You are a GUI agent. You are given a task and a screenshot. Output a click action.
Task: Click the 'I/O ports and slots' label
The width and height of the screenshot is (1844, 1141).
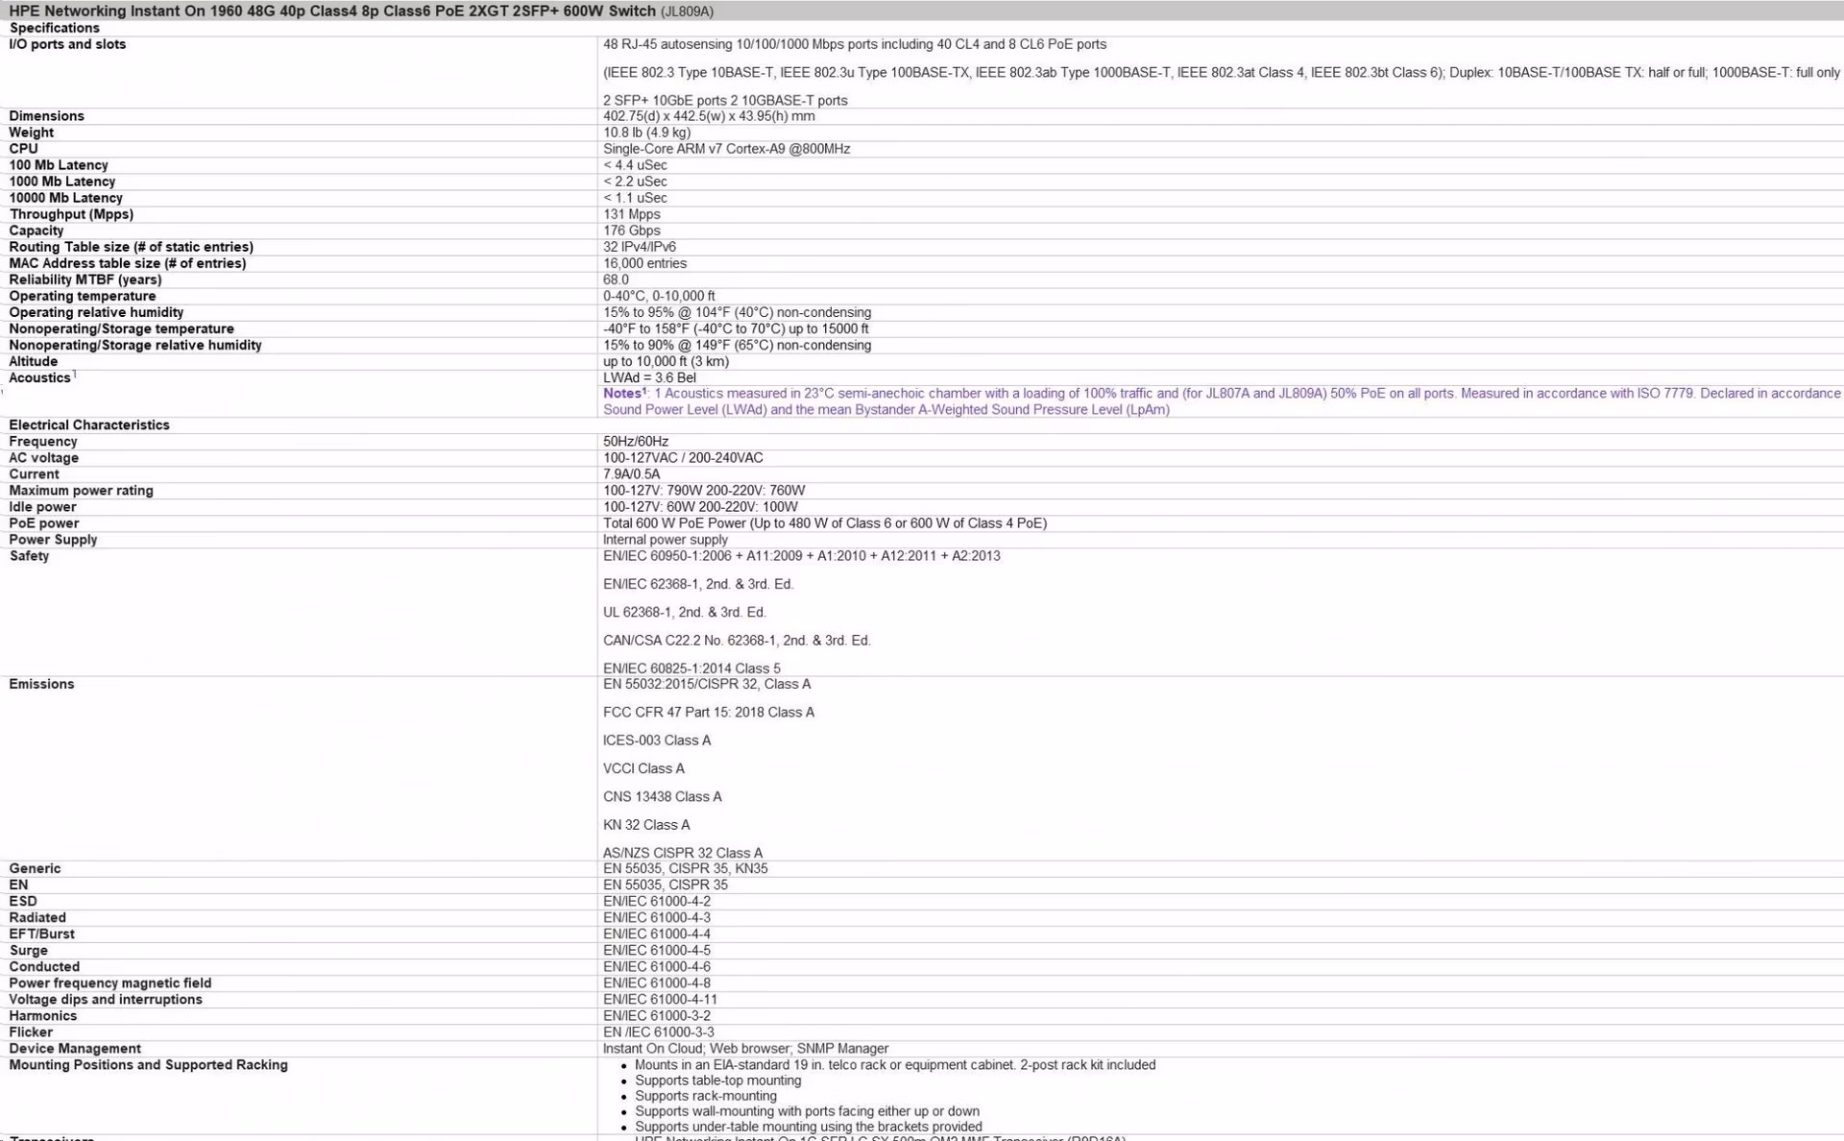pos(67,44)
